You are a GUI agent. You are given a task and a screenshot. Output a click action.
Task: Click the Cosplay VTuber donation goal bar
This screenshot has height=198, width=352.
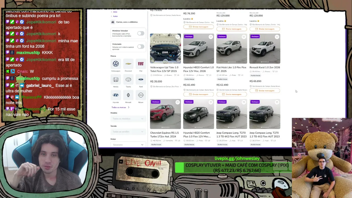coord(233,168)
